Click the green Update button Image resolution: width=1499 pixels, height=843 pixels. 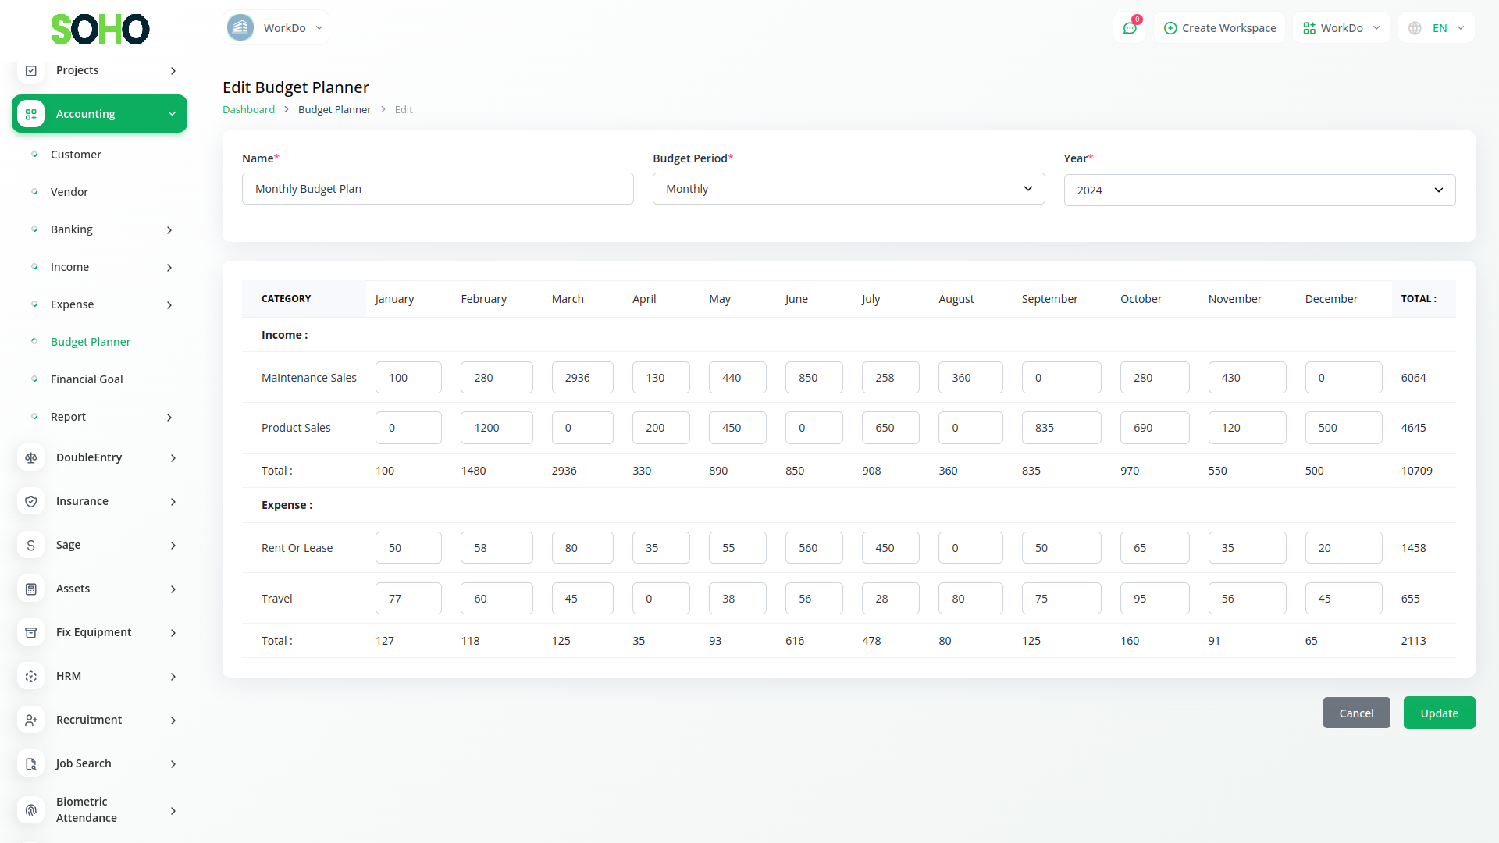tap(1438, 713)
